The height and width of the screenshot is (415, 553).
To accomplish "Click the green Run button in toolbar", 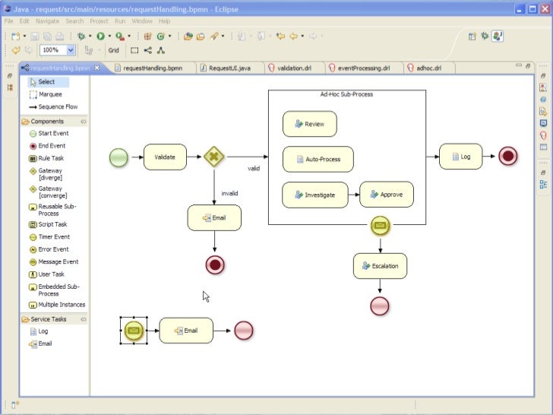I will [x=100, y=36].
